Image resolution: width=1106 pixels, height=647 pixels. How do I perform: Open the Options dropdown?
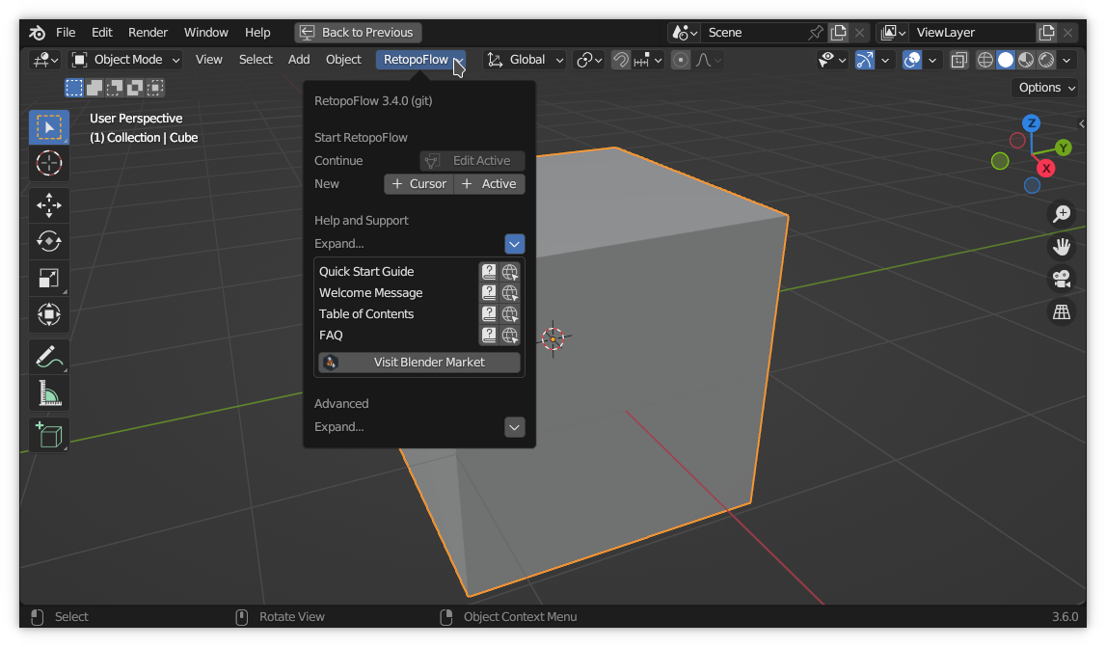tap(1046, 88)
